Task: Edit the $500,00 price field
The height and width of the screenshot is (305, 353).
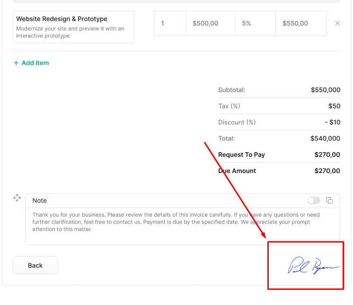Action: coord(210,23)
